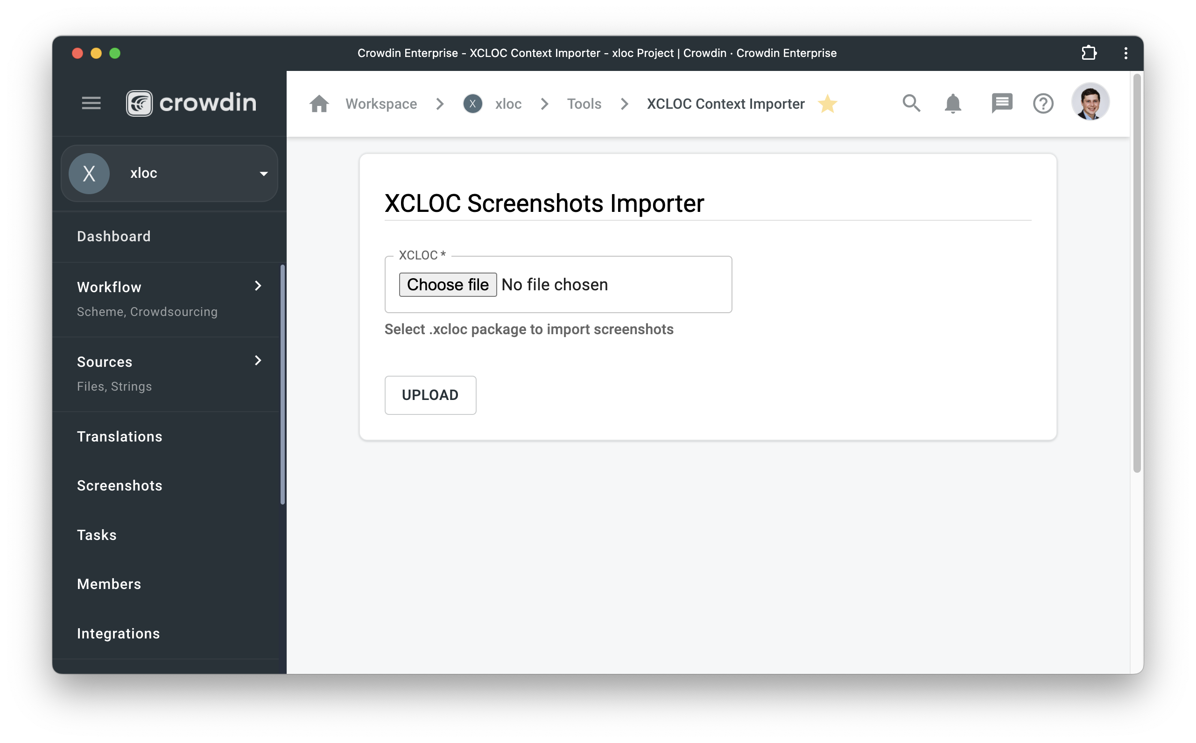Click the yellow minimize window button
This screenshot has width=1196, height=743.
click(x=96, y=53)
